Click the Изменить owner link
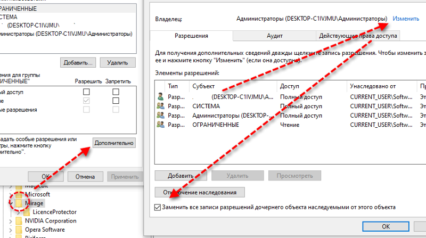The width and height of the screenshot is (426, 238). pos(406,19)
